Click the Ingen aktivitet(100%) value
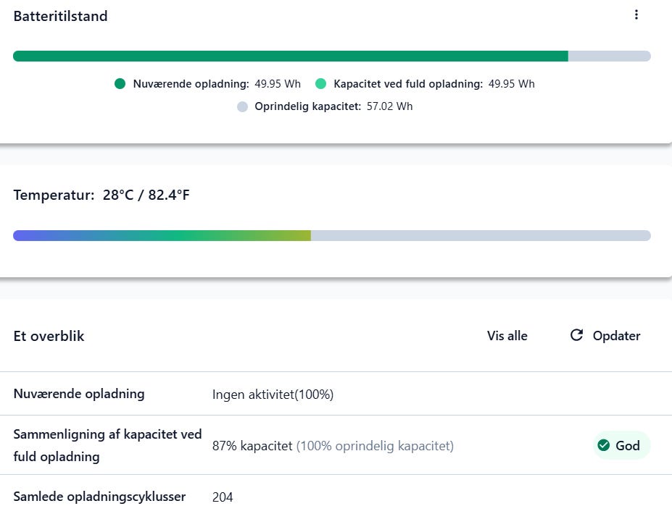 (x=273, y=395)
